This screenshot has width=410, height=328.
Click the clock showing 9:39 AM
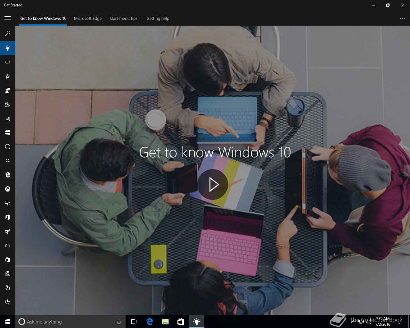(383, 322)
